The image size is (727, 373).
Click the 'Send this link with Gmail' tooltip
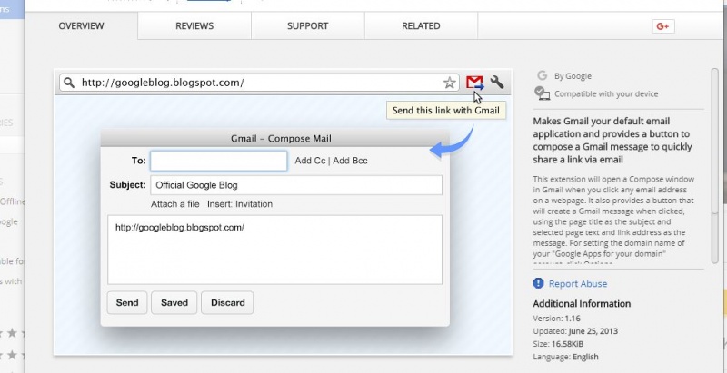445,111
